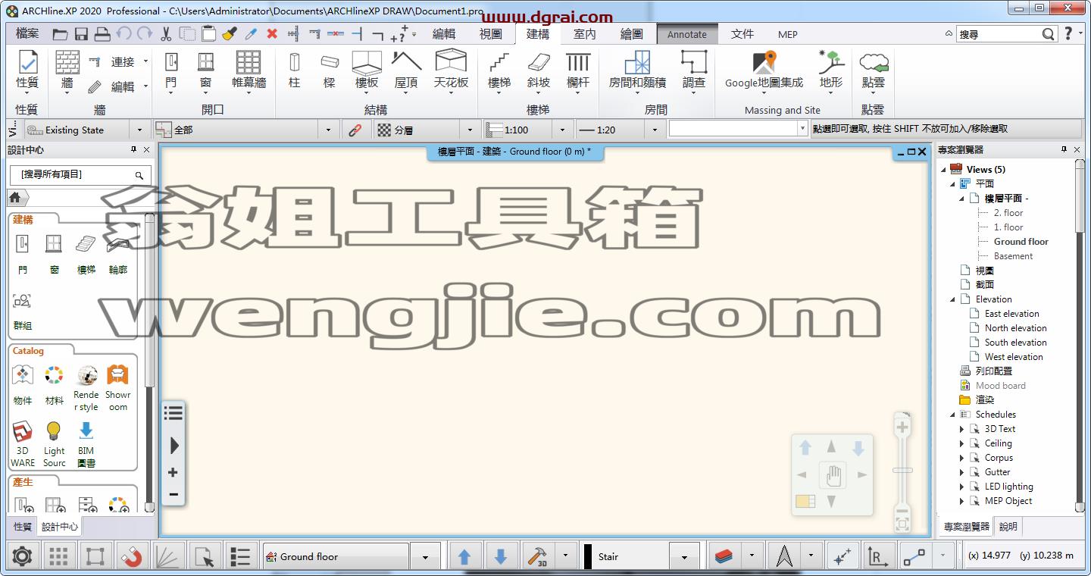Select the 樓梯 (stair) tool in ribbon
Image resolution: width=1091 pixels, height=576 pixels.
coord(499,70)
